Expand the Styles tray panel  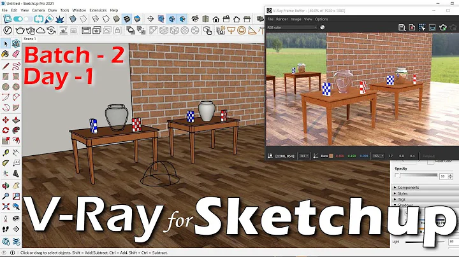pos(425,193)
